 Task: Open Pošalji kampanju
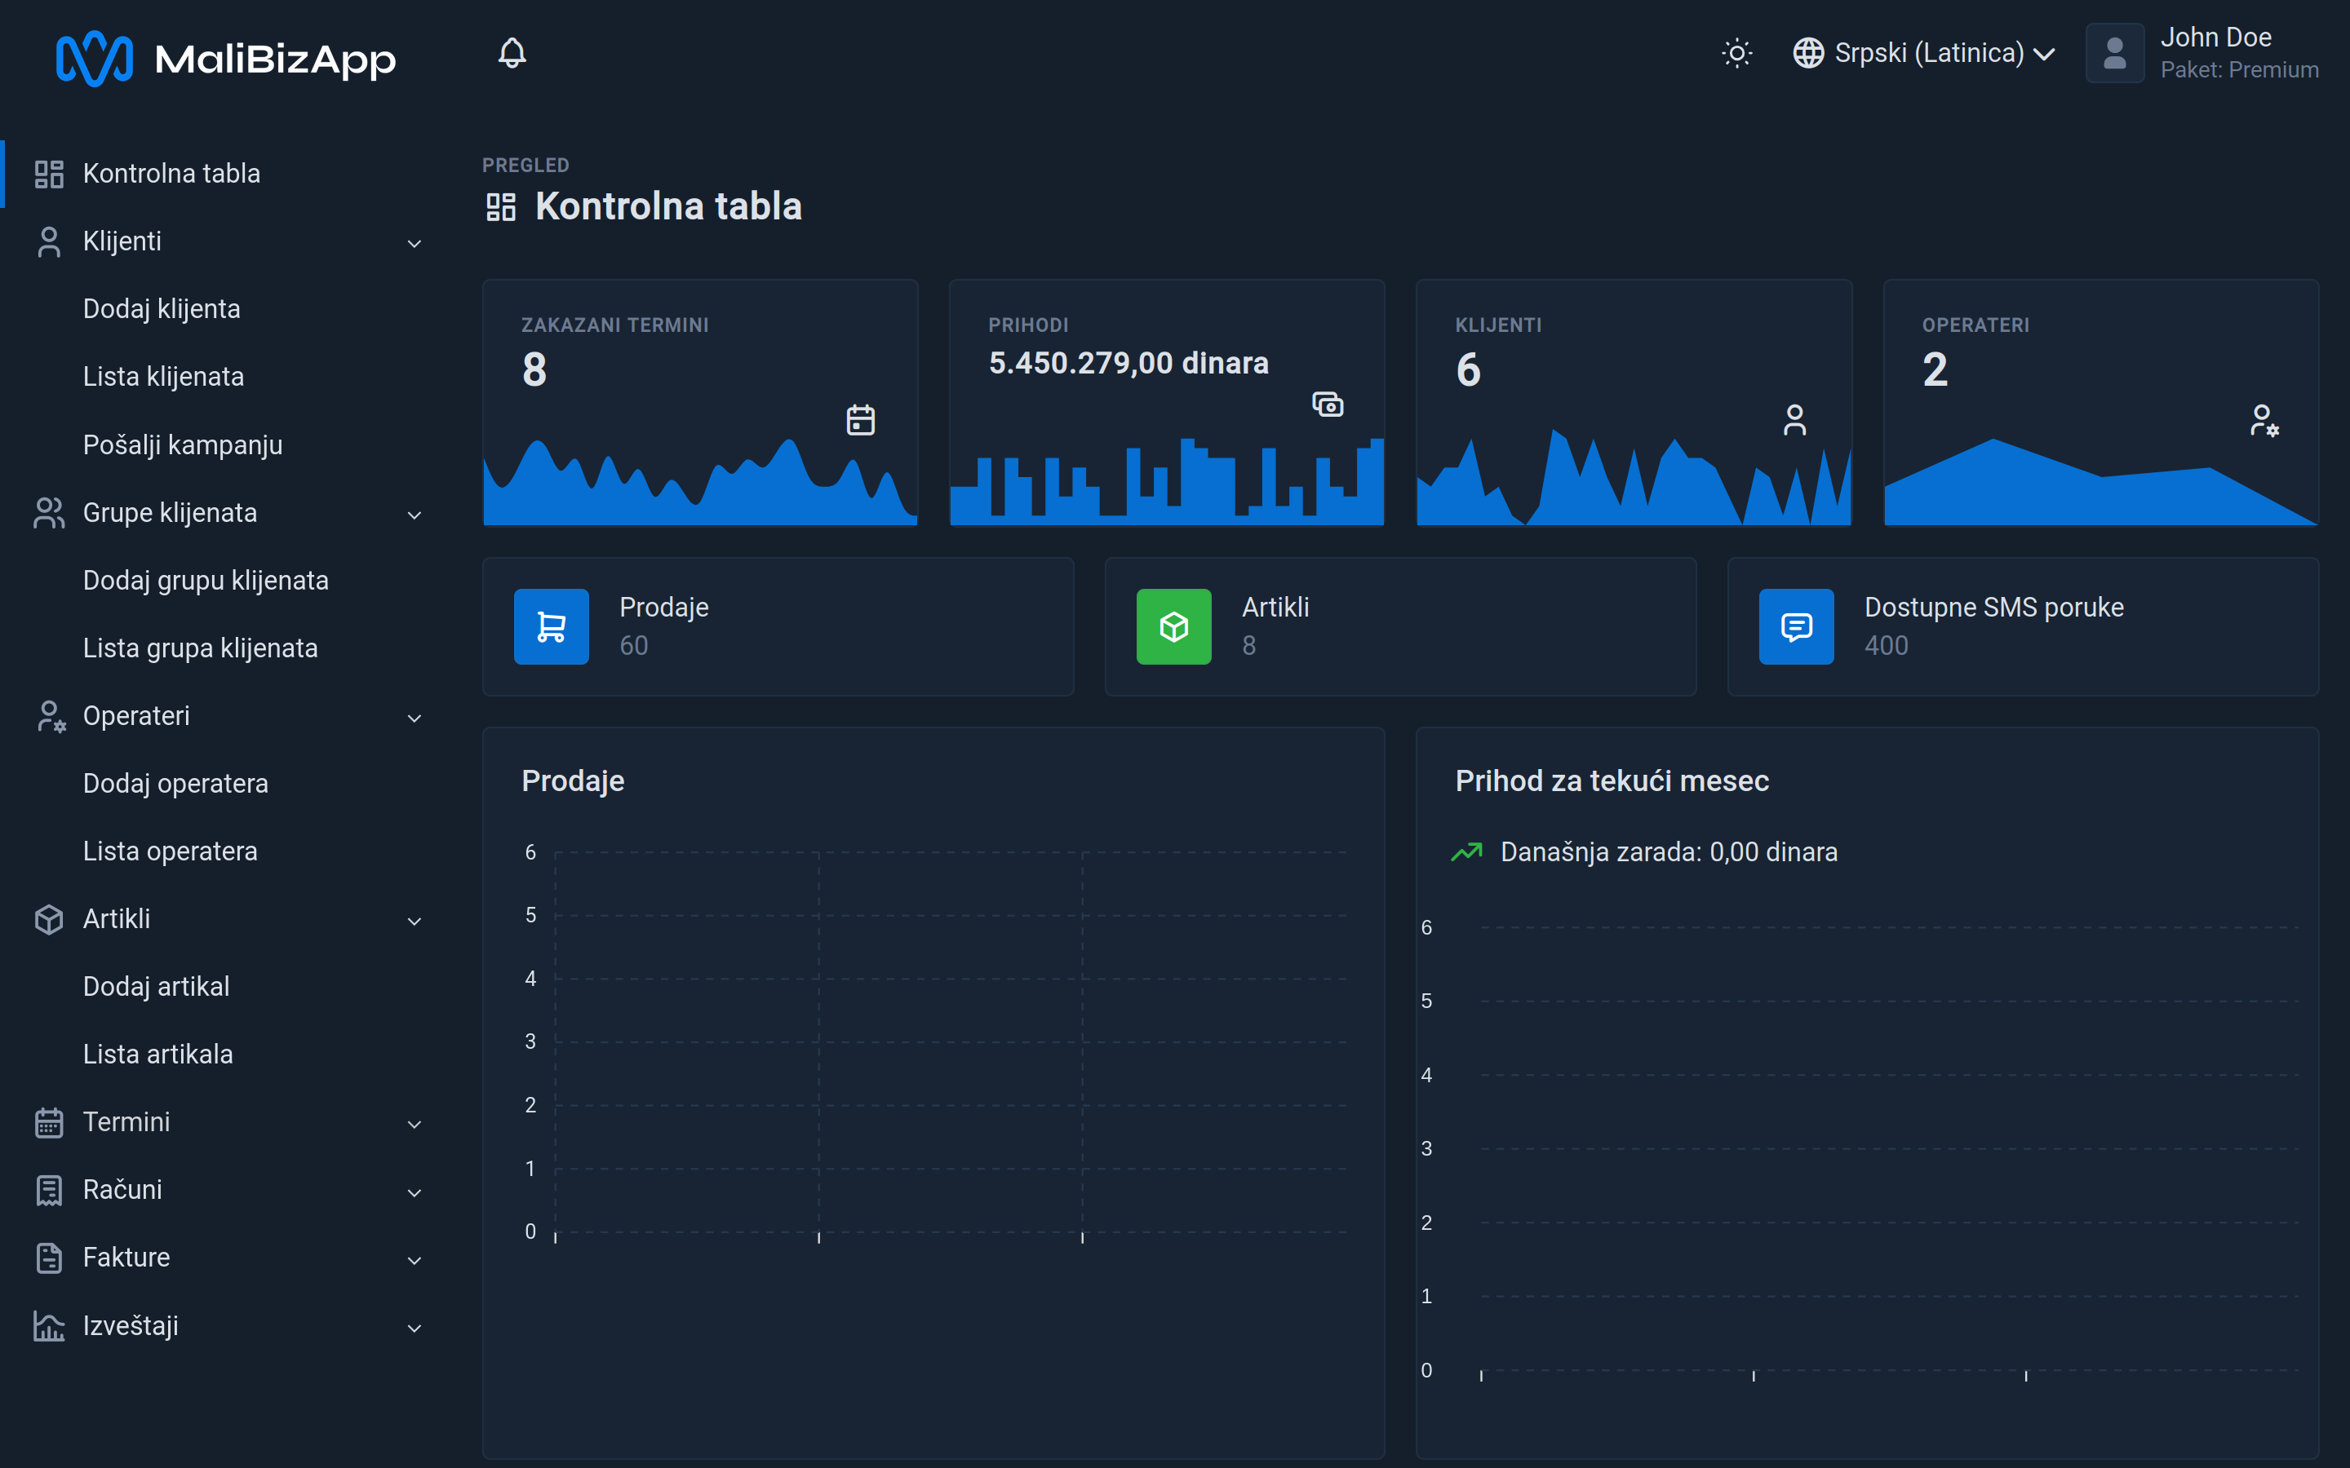point(183,444)
